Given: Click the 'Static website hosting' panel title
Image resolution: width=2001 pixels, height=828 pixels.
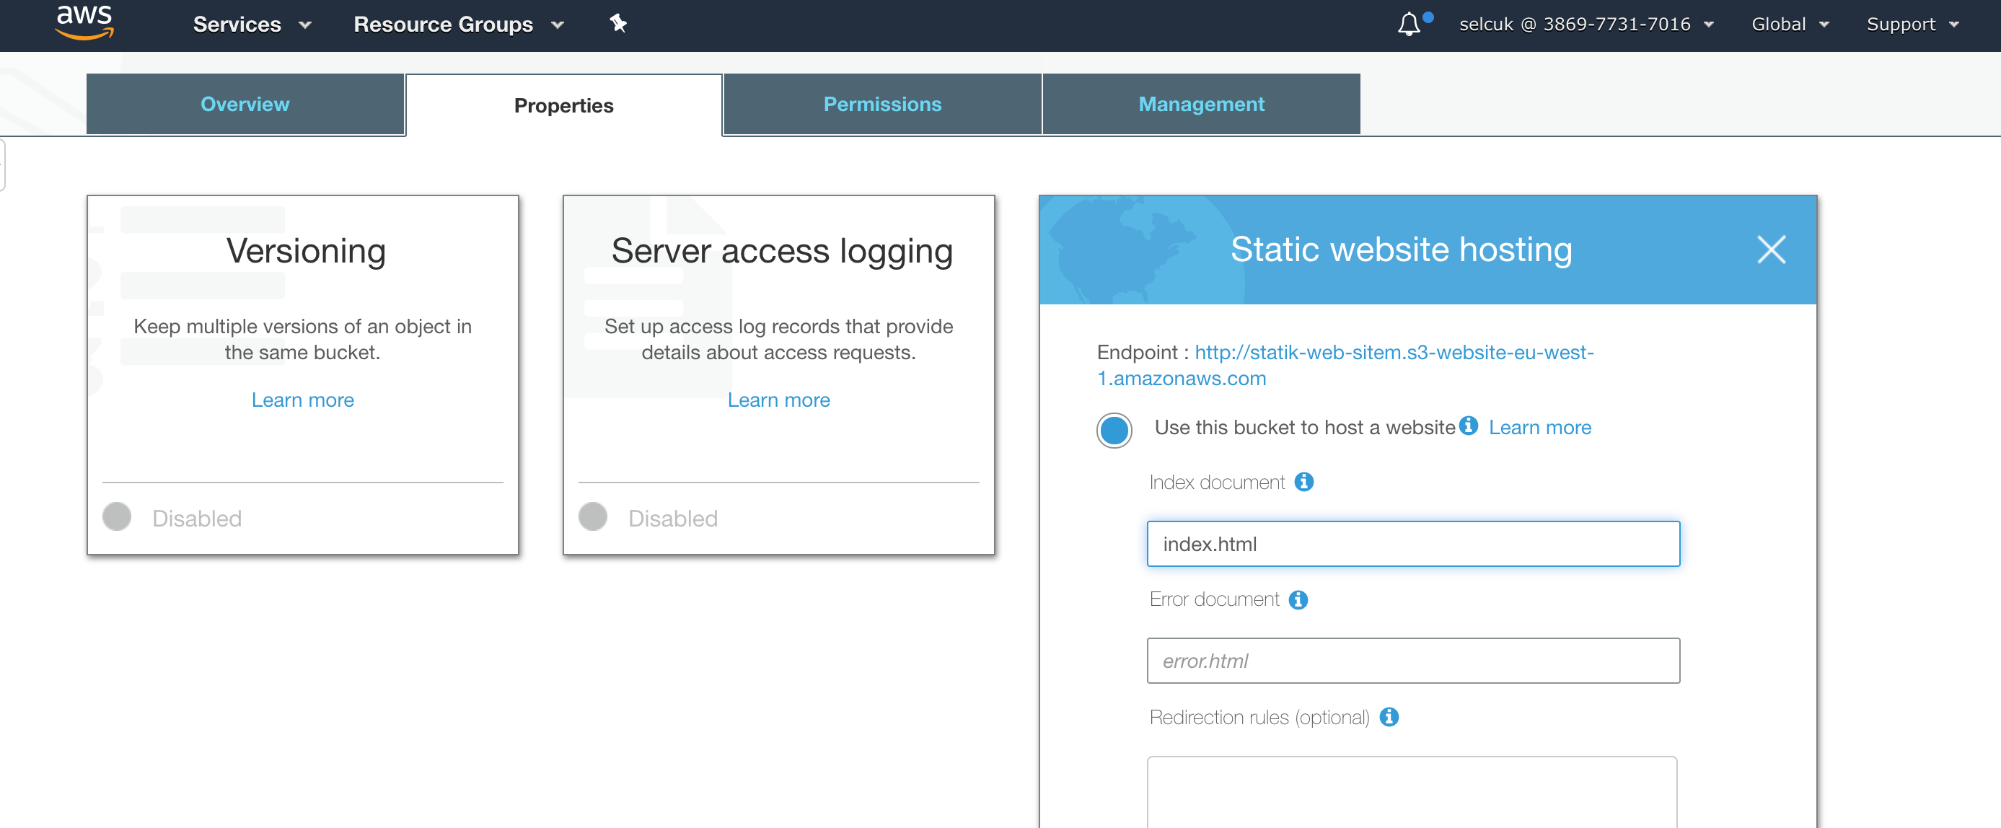Looking at the screenshot, I should click(x=1401, y=250).
